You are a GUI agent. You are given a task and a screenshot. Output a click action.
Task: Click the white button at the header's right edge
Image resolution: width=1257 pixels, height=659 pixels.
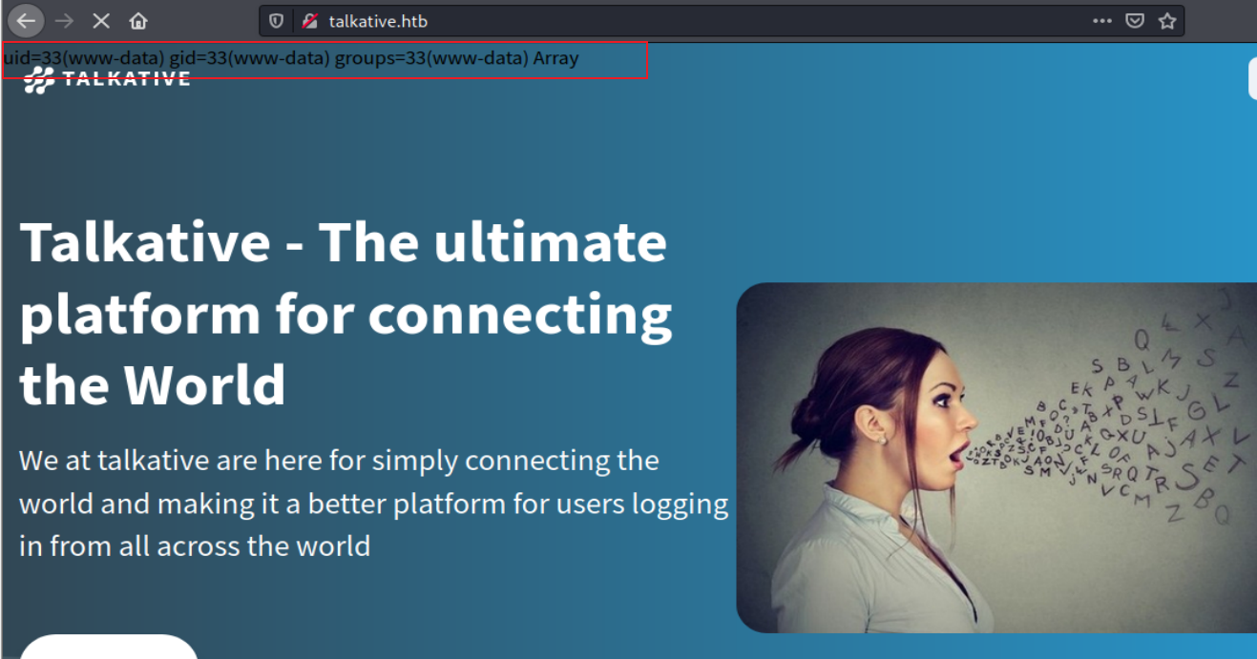click(x=1252, y=78)
